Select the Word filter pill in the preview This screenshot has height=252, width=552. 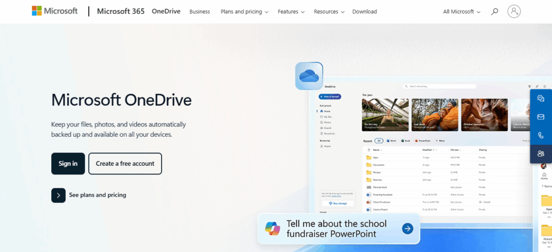[391, 141]
